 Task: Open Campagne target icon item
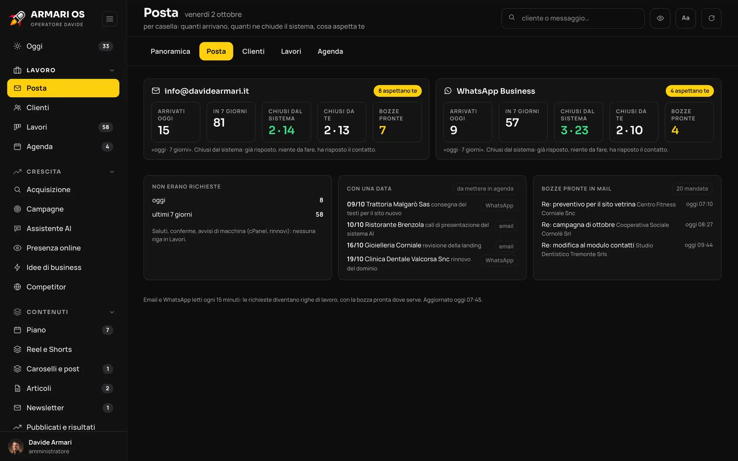point(63,209)
